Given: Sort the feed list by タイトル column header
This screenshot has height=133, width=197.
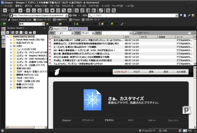Looking at the screenshot, I should point(88,37).
